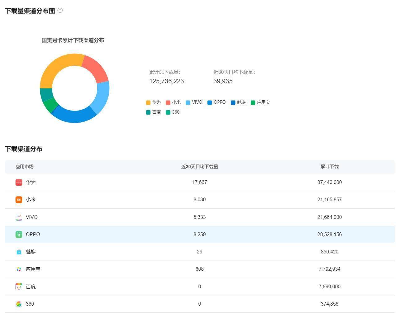Toggle 小米 series in chart legend
This screenshot has width=399, height=313.
(x=173, y=102)
